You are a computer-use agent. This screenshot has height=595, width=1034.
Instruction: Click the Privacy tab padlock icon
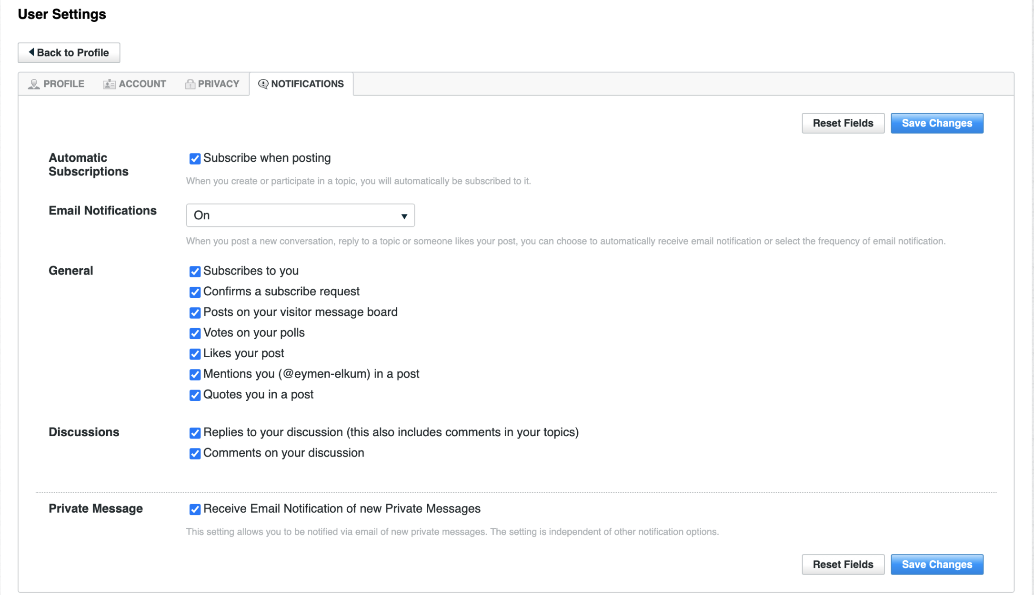pyautogui.click(x=190, y=84)
